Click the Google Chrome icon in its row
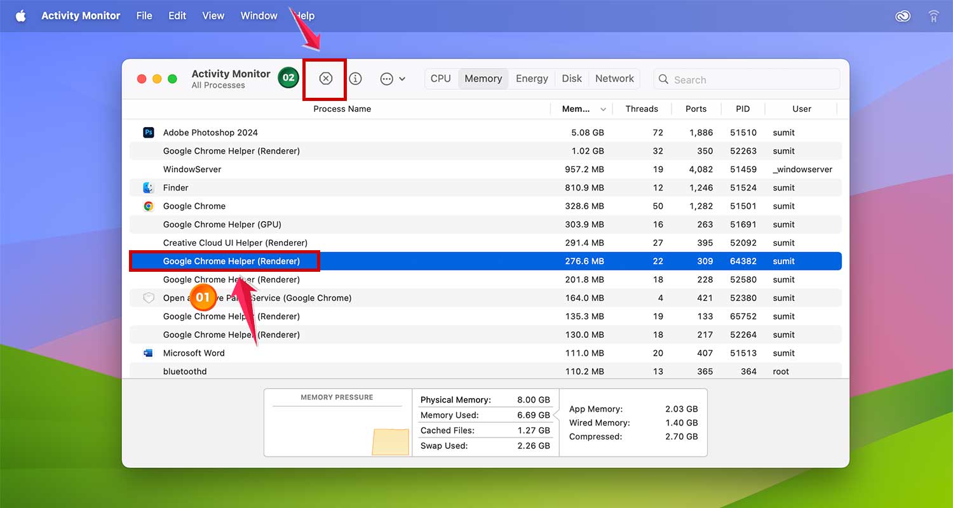Screen dimensions: 953x508 click(x=148, y=206)
